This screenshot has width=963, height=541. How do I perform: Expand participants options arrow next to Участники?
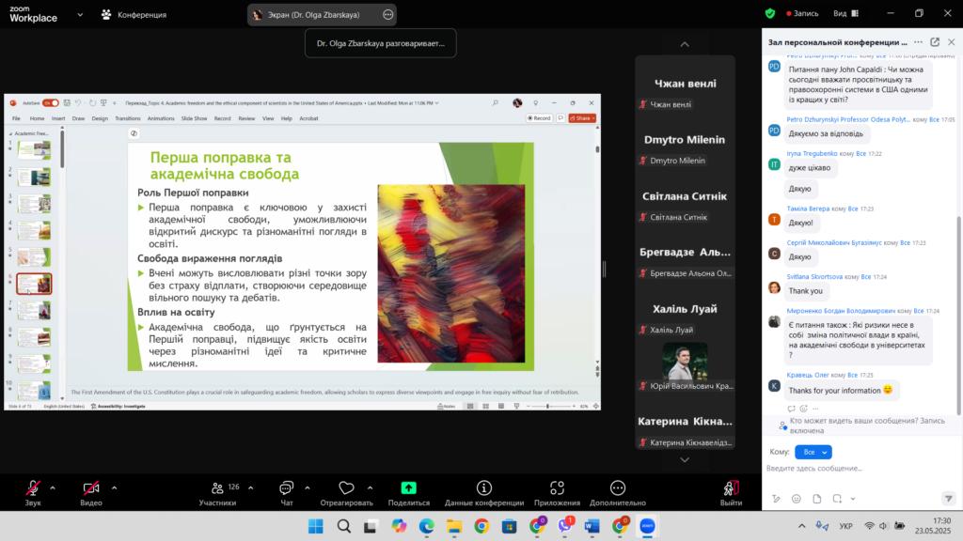pyautogui.click(x=250, y=488)
